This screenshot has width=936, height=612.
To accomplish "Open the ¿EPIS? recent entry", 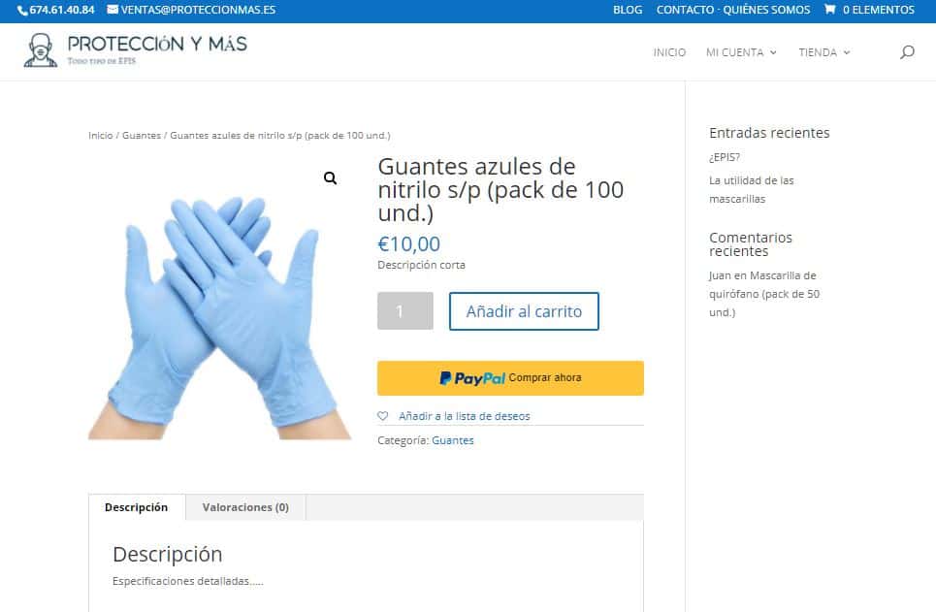I will pos(725,157).
